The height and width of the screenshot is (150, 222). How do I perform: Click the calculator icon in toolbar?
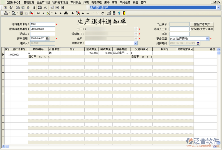114,13
